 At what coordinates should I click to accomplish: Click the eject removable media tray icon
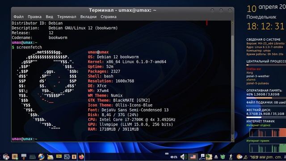coord(216,157)
